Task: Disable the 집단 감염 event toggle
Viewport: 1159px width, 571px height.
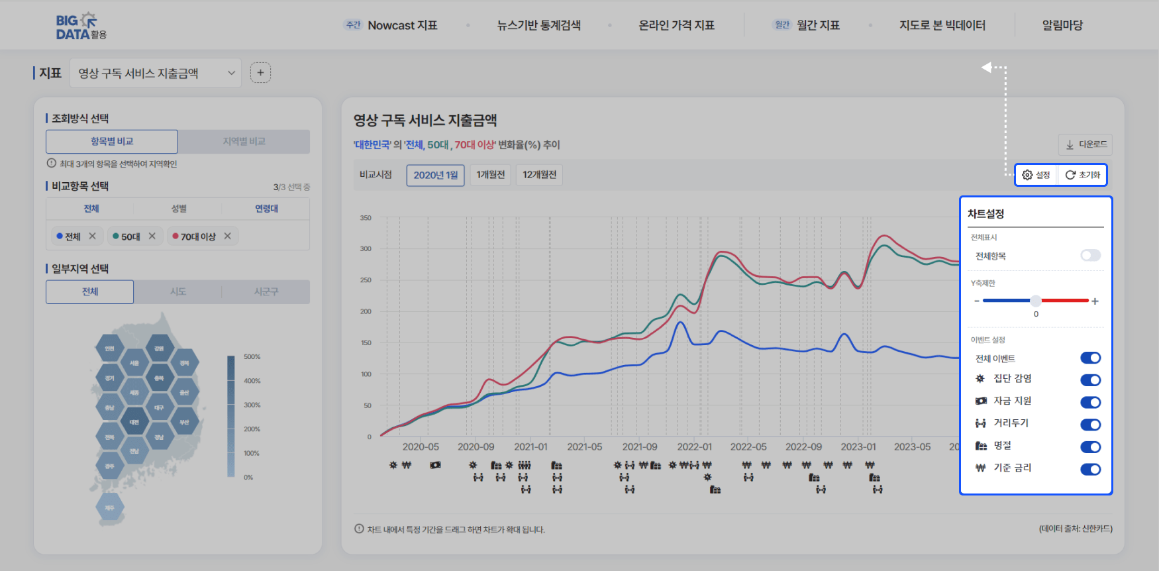Action: (1090, 380)
